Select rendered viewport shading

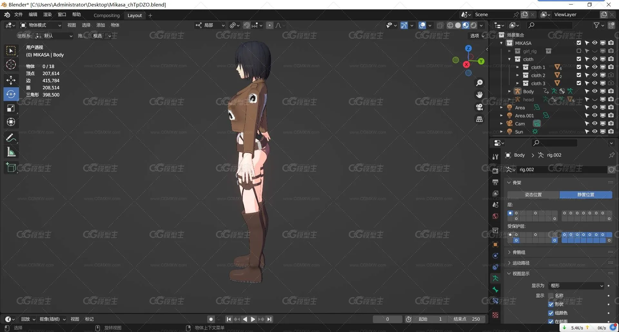point(474,25)
